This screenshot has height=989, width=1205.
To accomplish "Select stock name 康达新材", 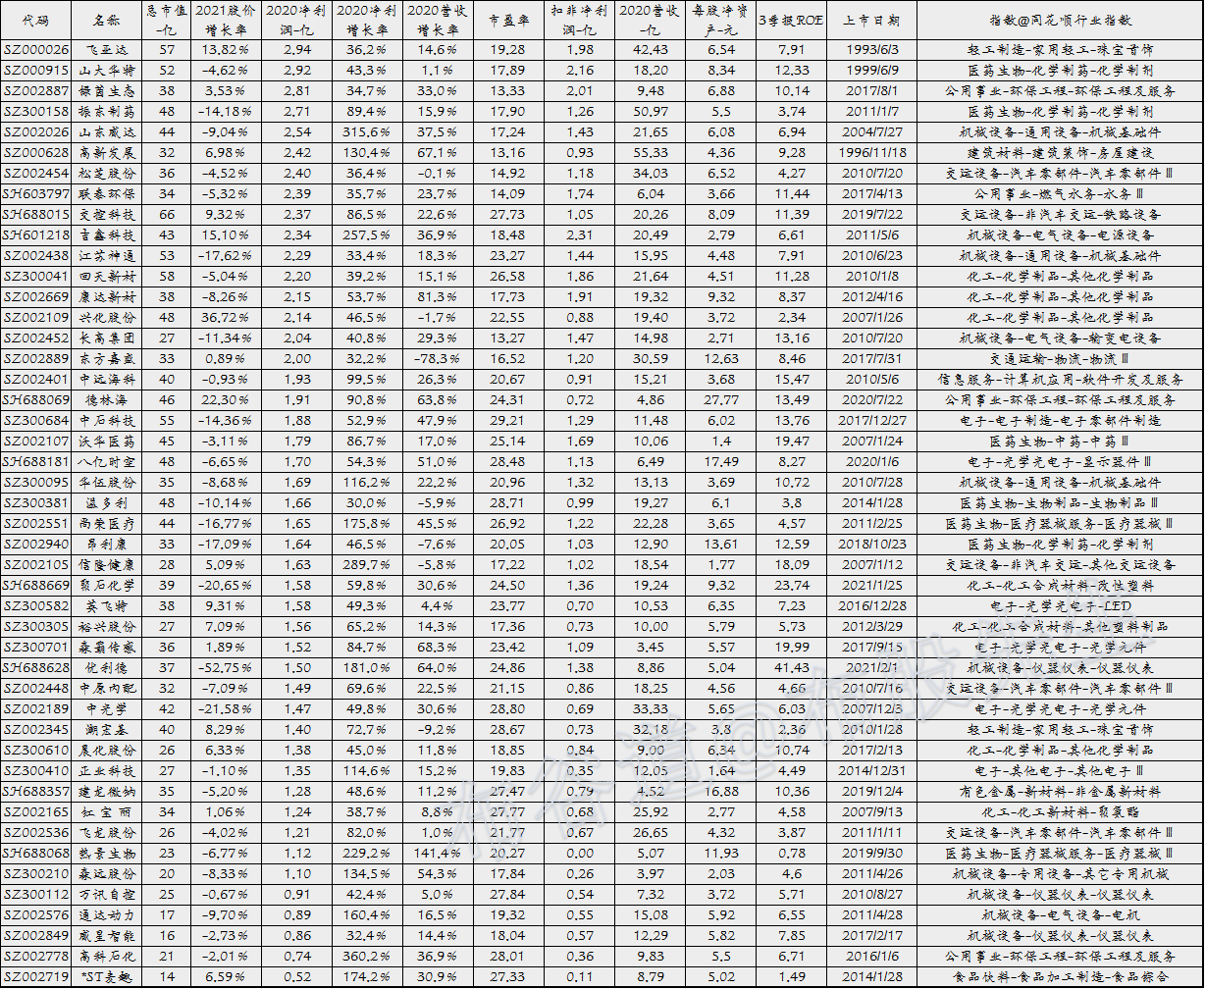I will (x=107, y=297).
